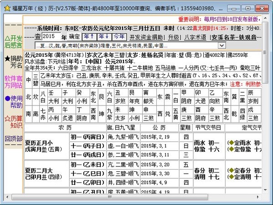Click date cell 2015年,4,9
This screenshot has height=205, width=273.
click(160, 182)
